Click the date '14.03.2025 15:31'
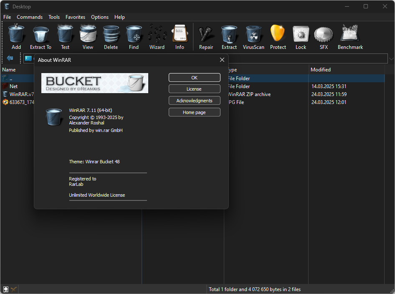The image size is (395, 294). [329, 86]
